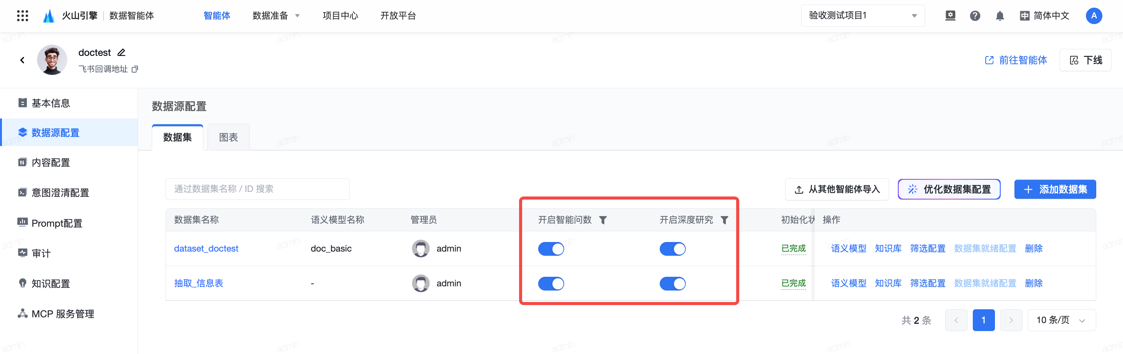Click the 添加数据集 button

(1055, 190)
